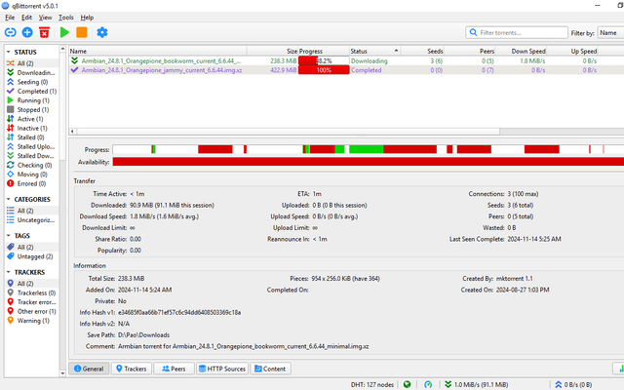624x390 pixels.
Task: Click the download speed status bar entry
Action: tap(477, 384)
